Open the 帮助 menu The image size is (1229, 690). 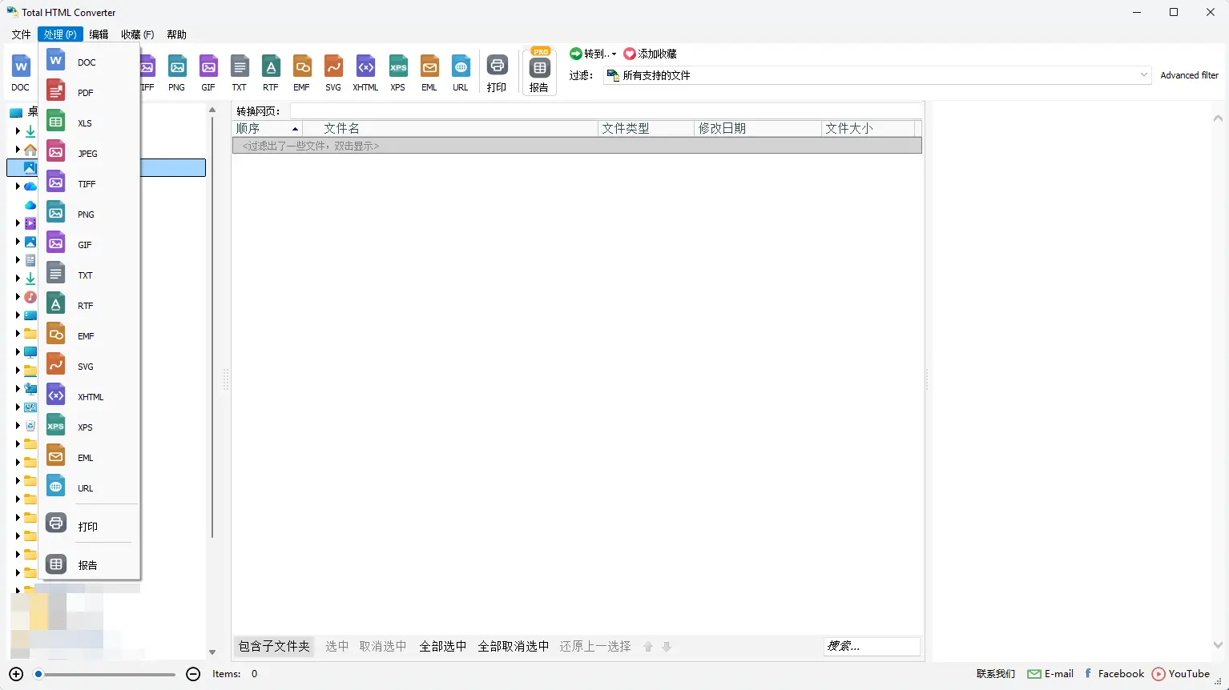click(177, 34)
